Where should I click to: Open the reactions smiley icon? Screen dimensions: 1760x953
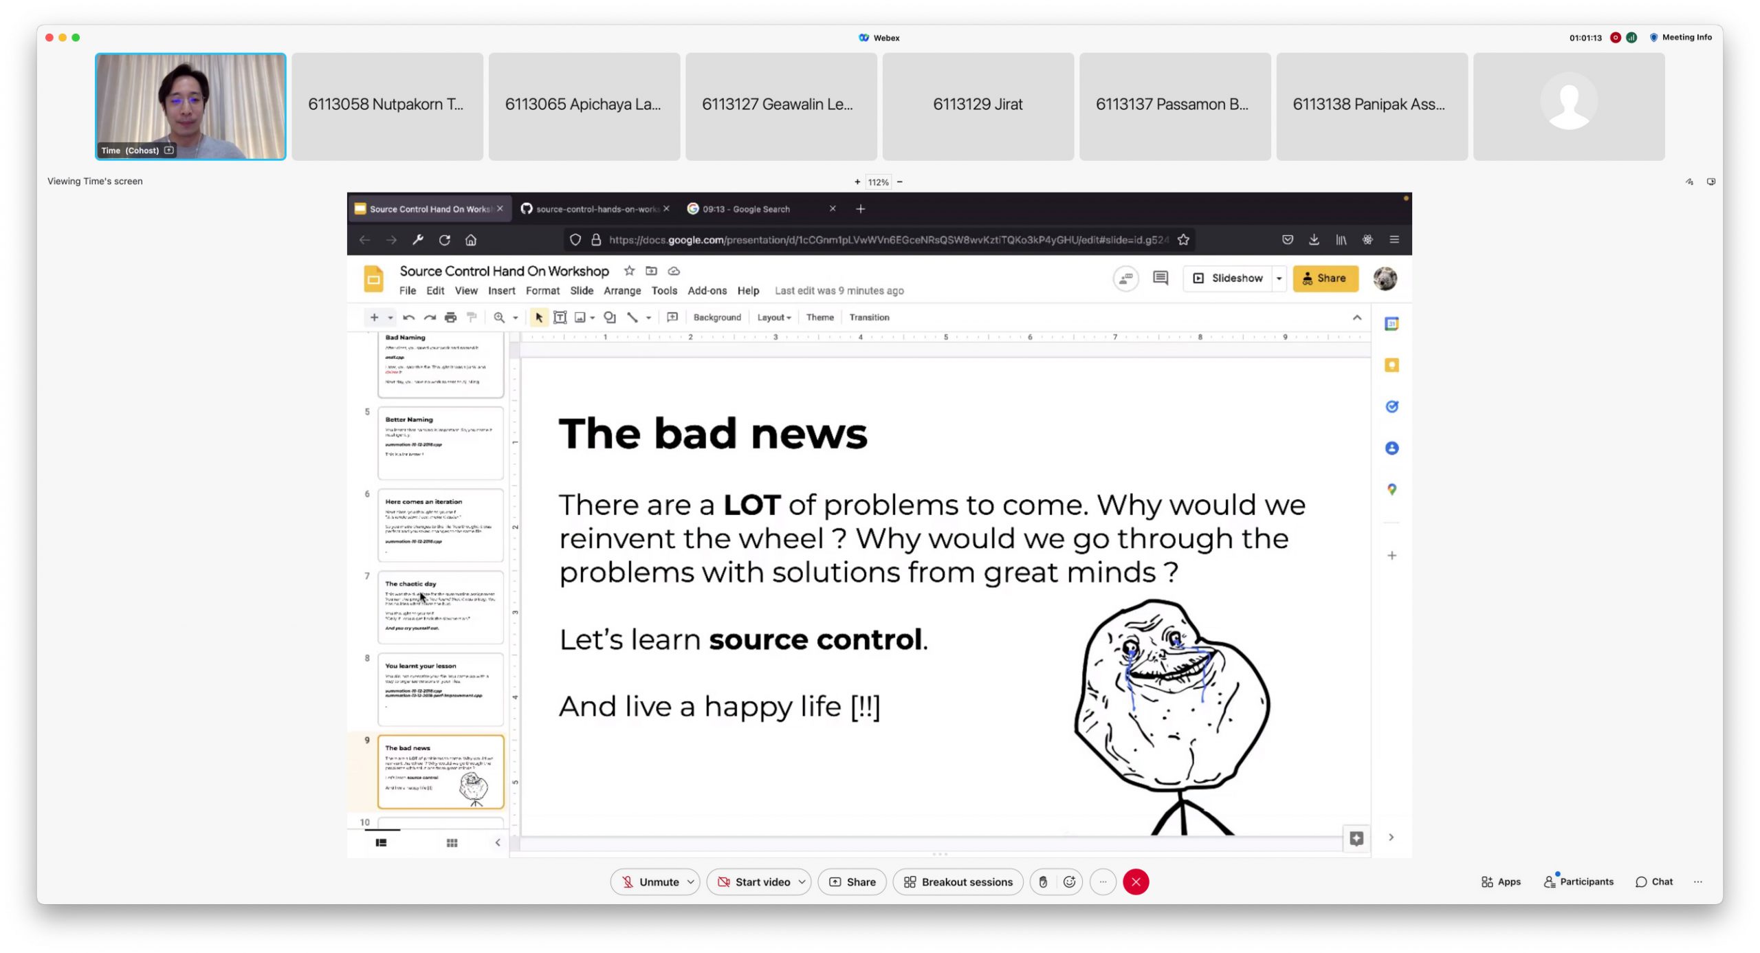1069,881
